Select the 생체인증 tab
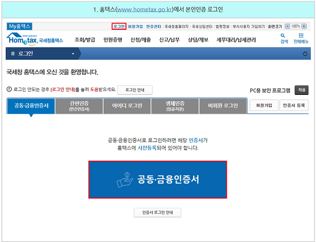 tap(175, 106)
